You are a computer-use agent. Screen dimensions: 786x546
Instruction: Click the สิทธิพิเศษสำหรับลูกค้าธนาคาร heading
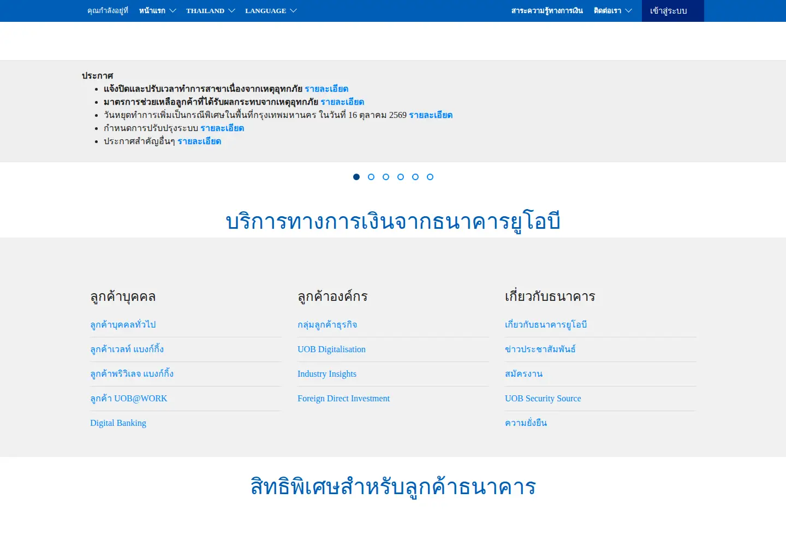(x=393, y=486)
